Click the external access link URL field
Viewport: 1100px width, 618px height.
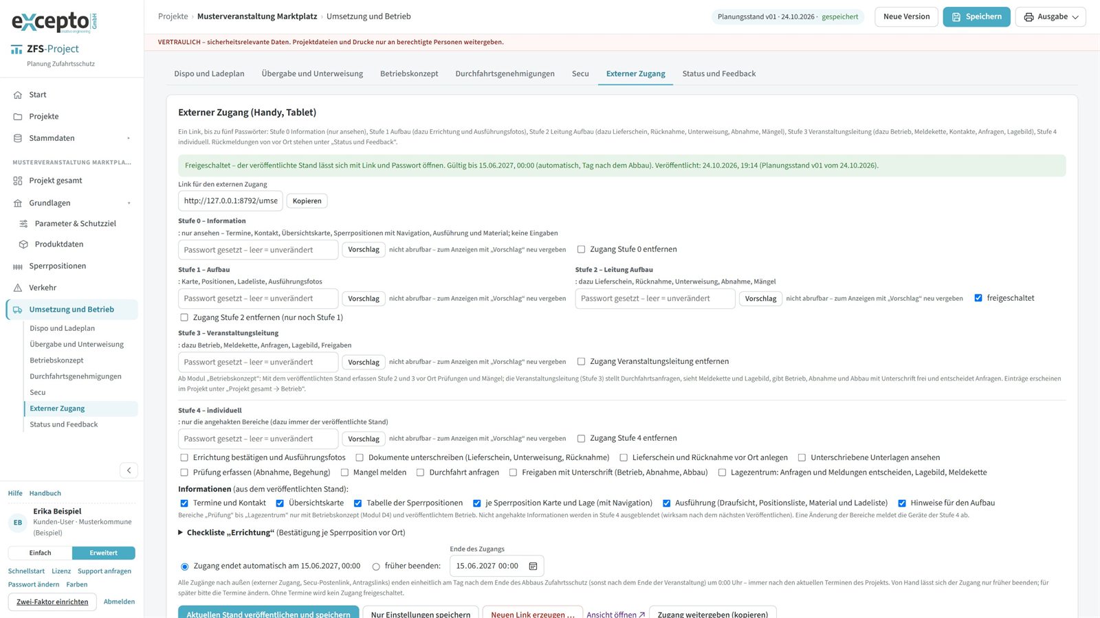230,201
